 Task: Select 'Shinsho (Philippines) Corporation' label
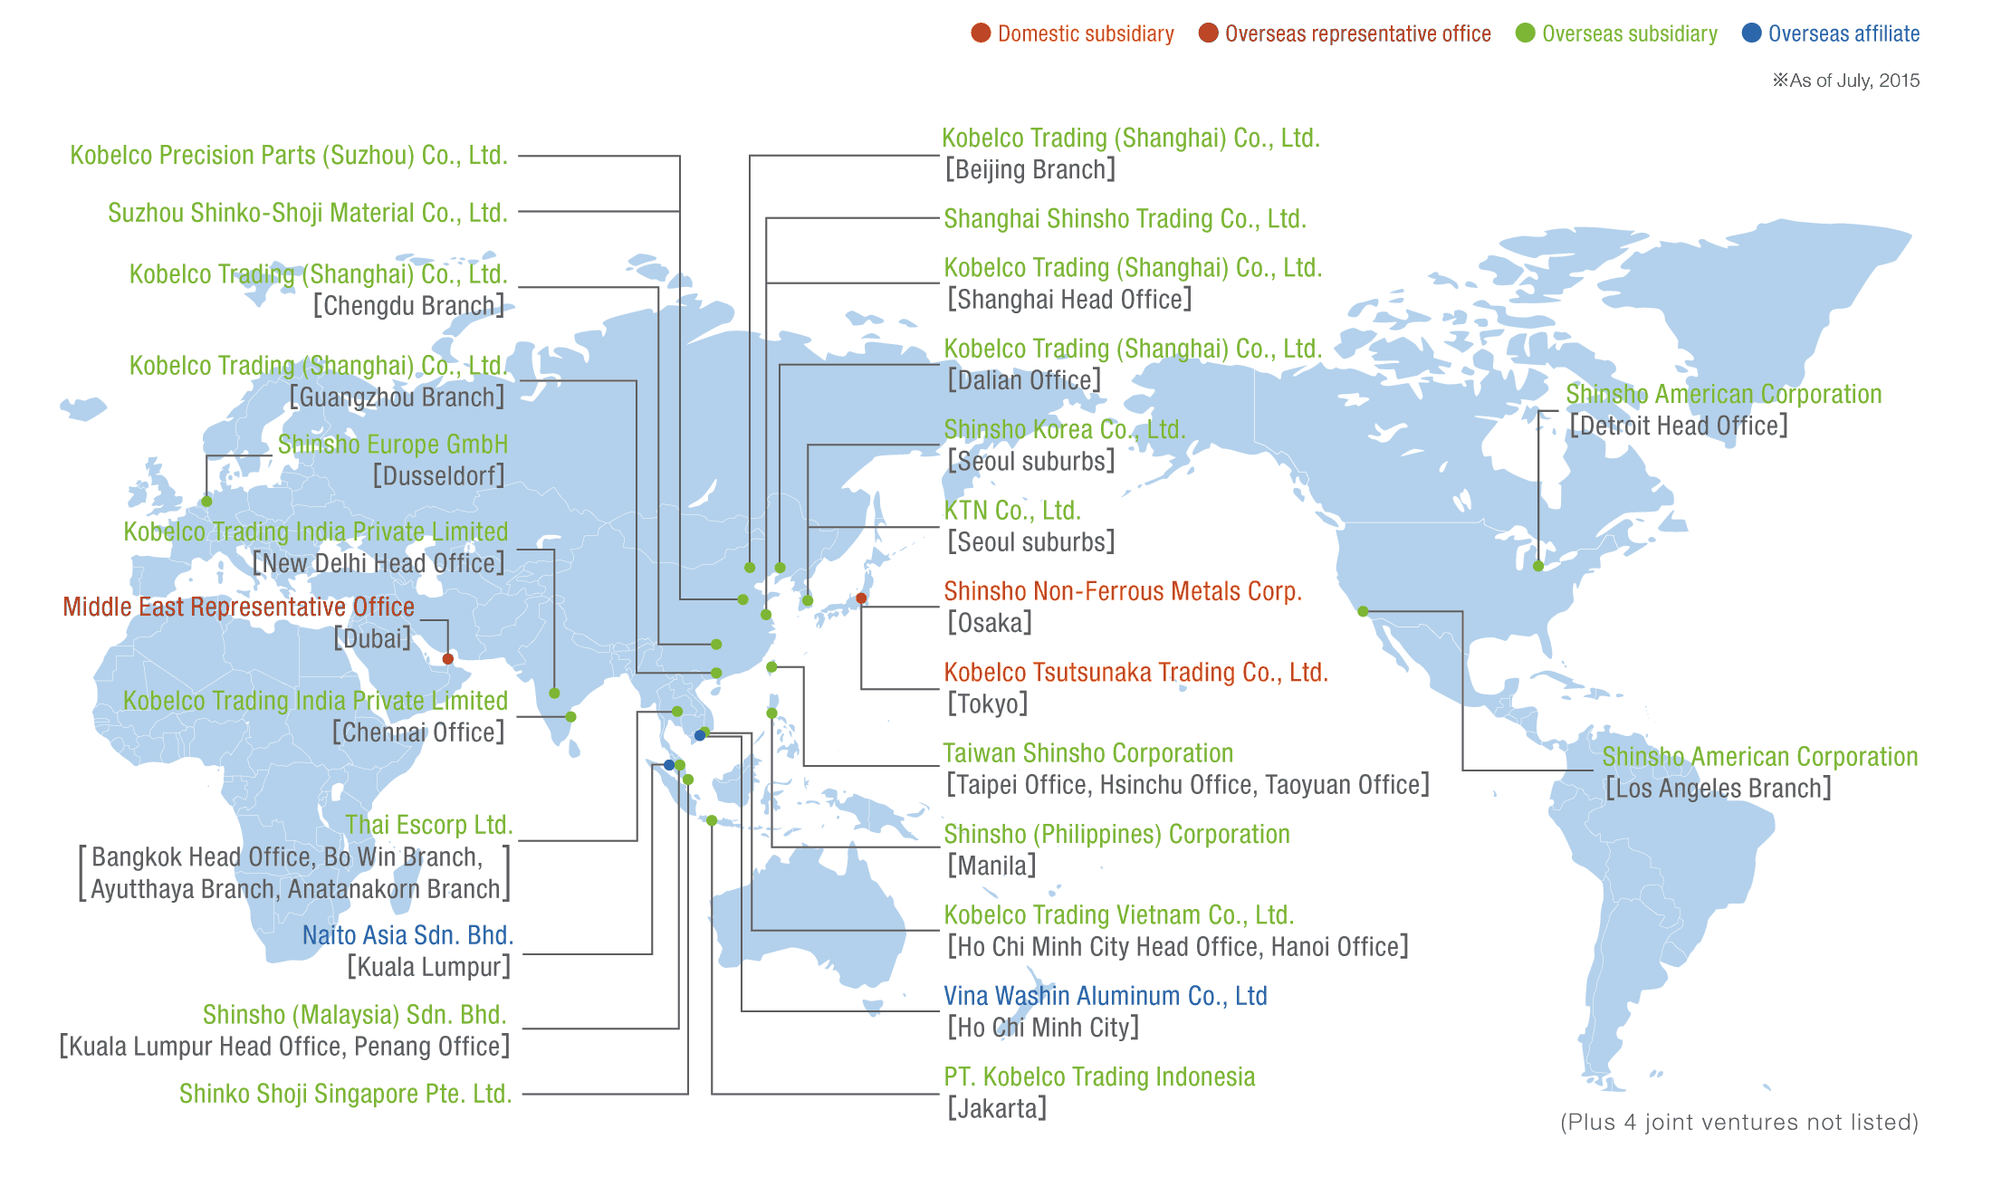pos(1117,835)
